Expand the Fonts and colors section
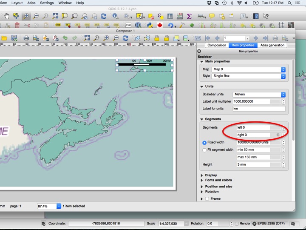This screenshot has height=230, width=306. (x=201, y=180)
